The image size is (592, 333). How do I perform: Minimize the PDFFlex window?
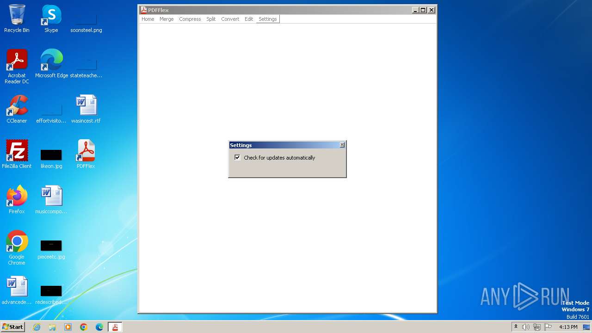coord(415,10)
